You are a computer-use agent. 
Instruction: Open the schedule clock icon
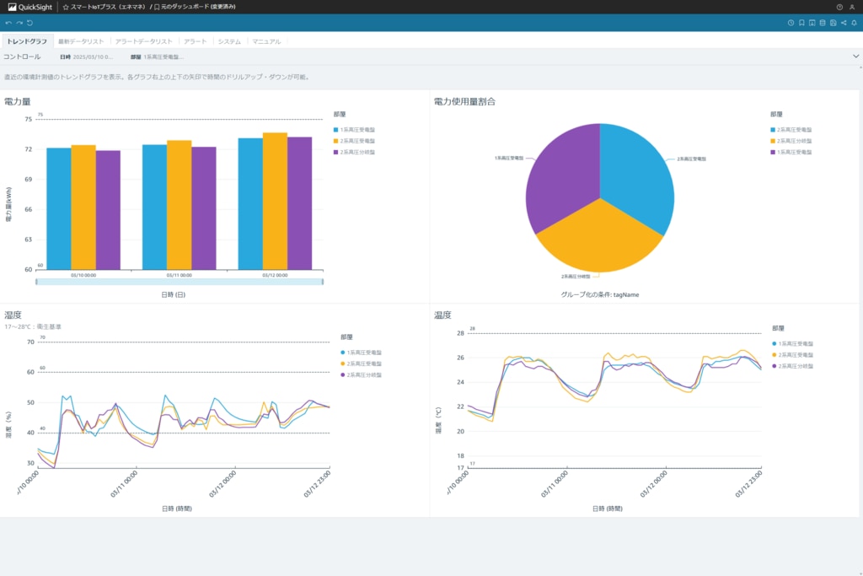(x=791, y=23)
